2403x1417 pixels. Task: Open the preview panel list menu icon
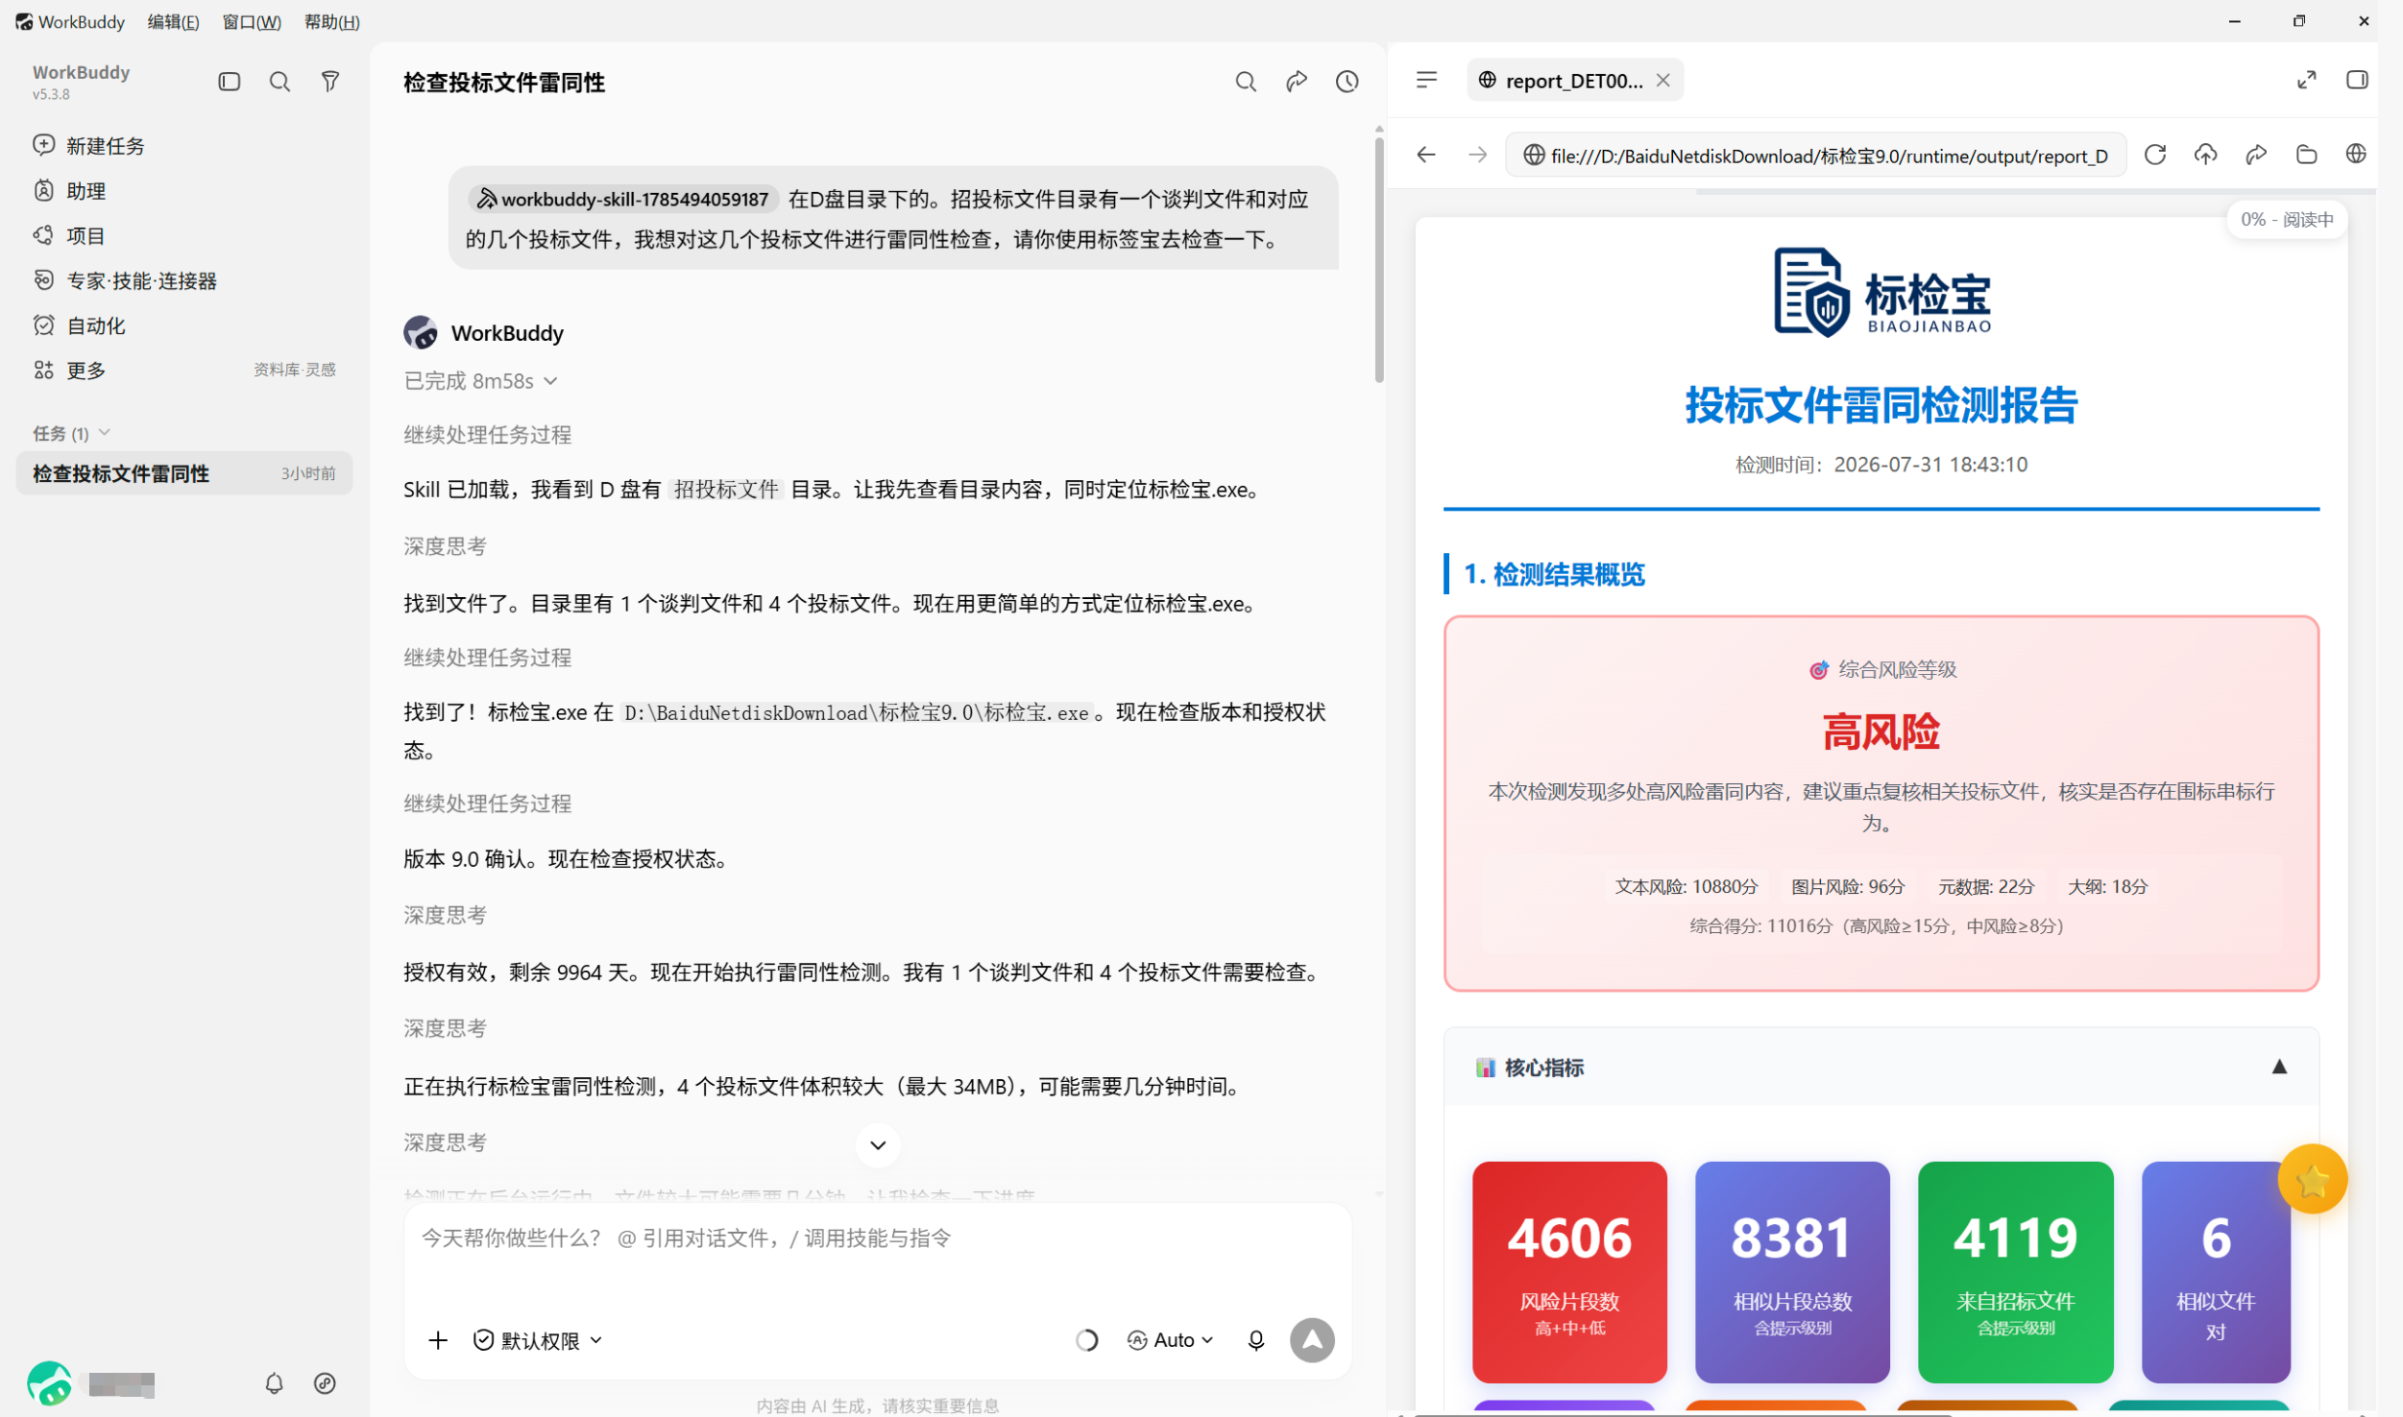click(1426, 80)
